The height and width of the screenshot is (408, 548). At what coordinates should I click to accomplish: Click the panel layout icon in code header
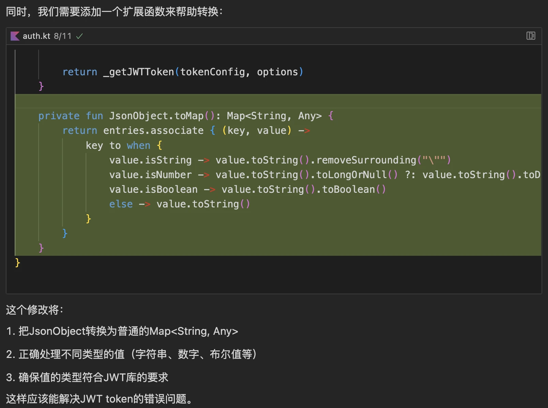pos(531,36)
